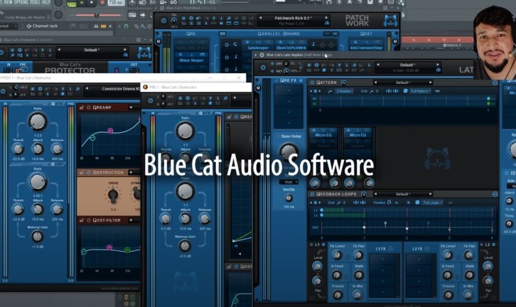The width and height of the screenshot is (516, 307).
Task: Toggle power for first parallel chain row in PatchWork
Action: (x=227, y=45)
